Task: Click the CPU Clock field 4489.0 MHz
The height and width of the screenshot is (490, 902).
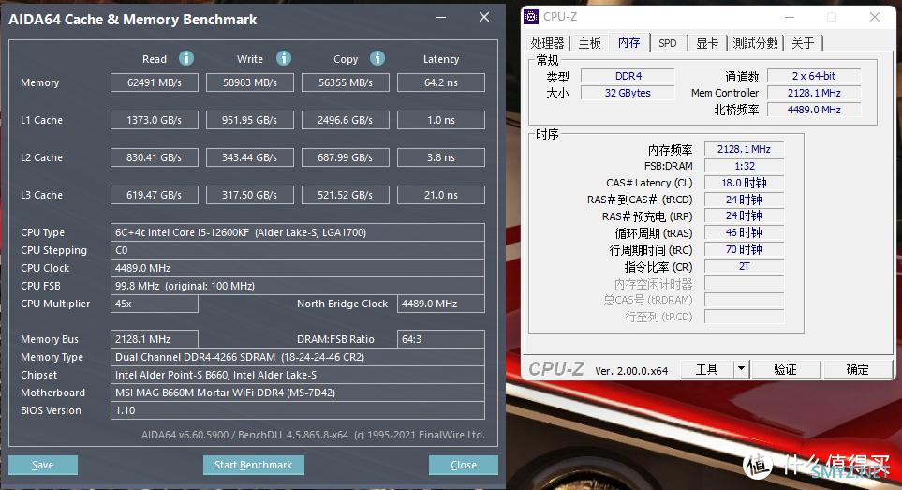Action: pos(298,268)
